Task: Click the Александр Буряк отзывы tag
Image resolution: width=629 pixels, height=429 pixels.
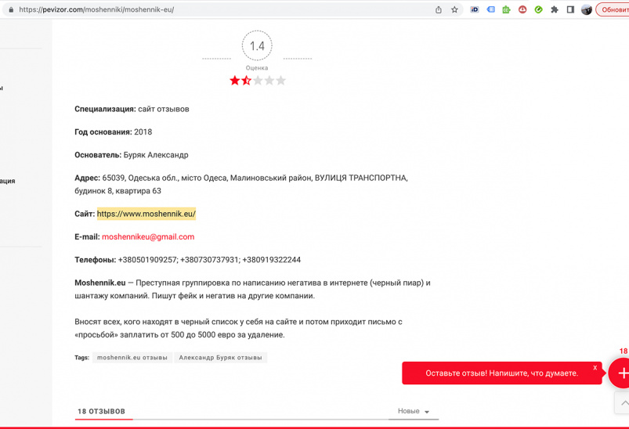Action: pos(221,358)
